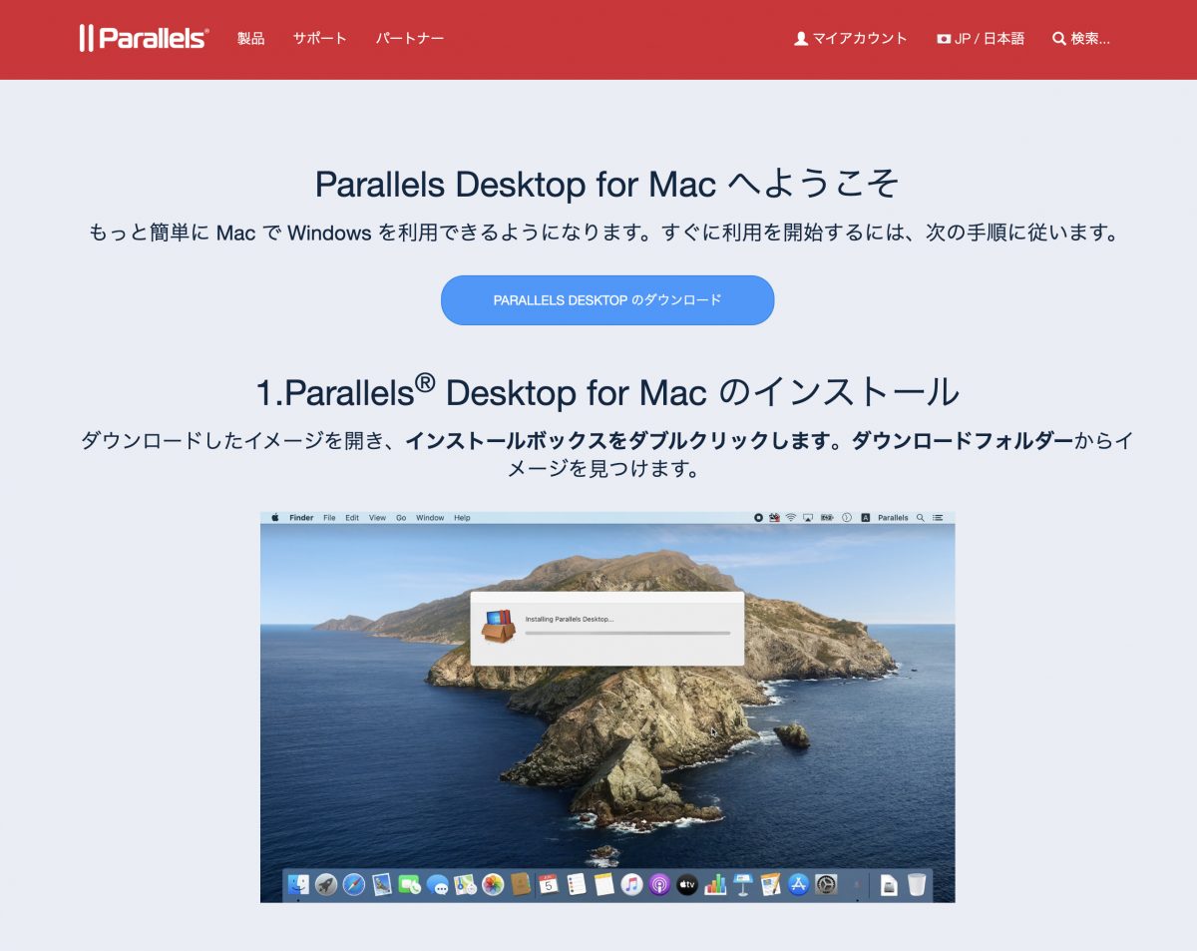Click the Photos flower icon in the pictured Dock
This screenshot has width=1197, height=951.
(493, 884)
